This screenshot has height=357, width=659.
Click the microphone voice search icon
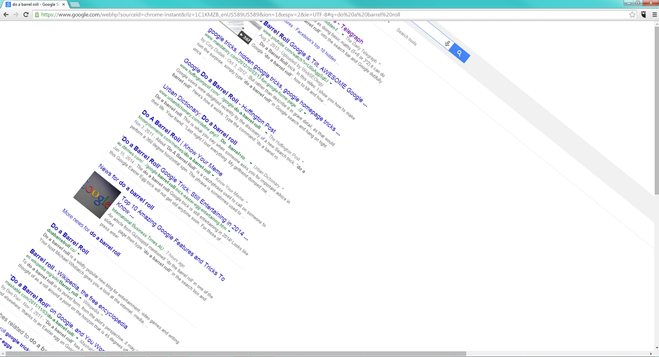[448, 44]
